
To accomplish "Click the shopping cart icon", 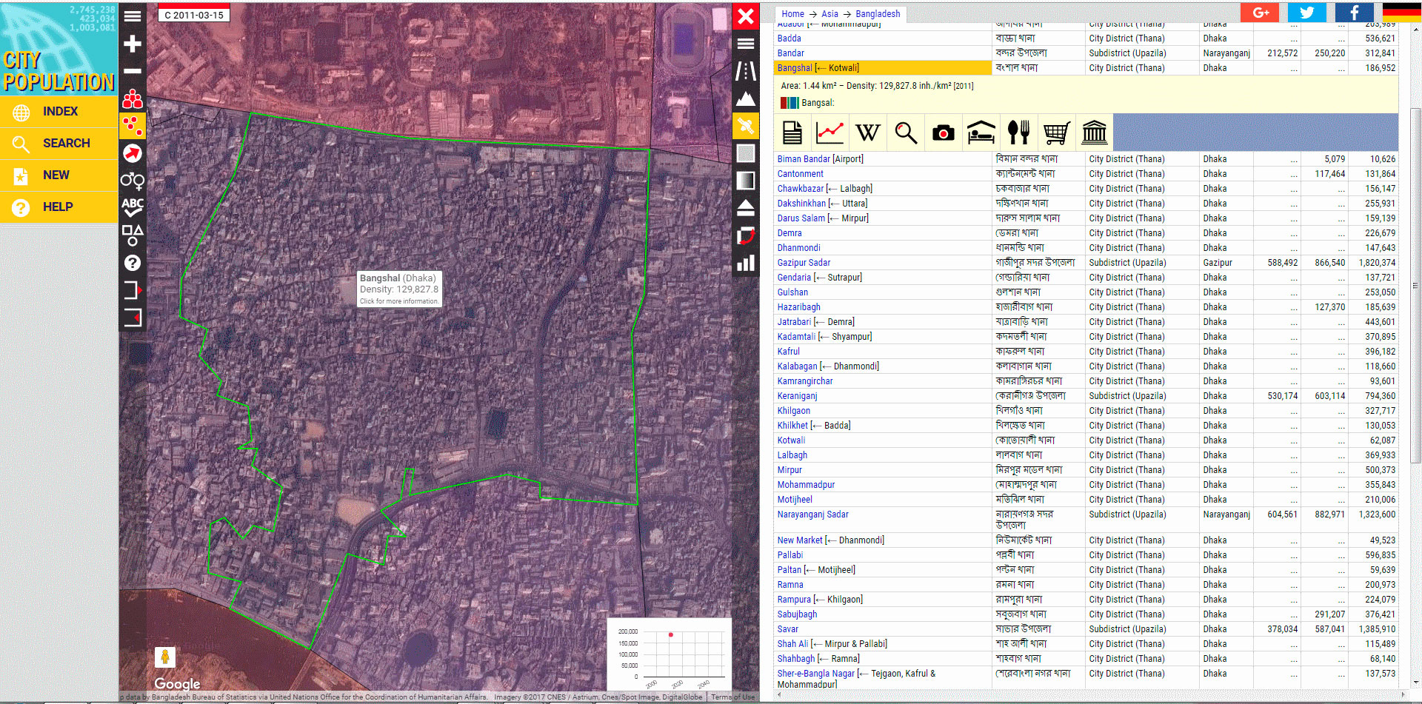I will [1056, 133].
